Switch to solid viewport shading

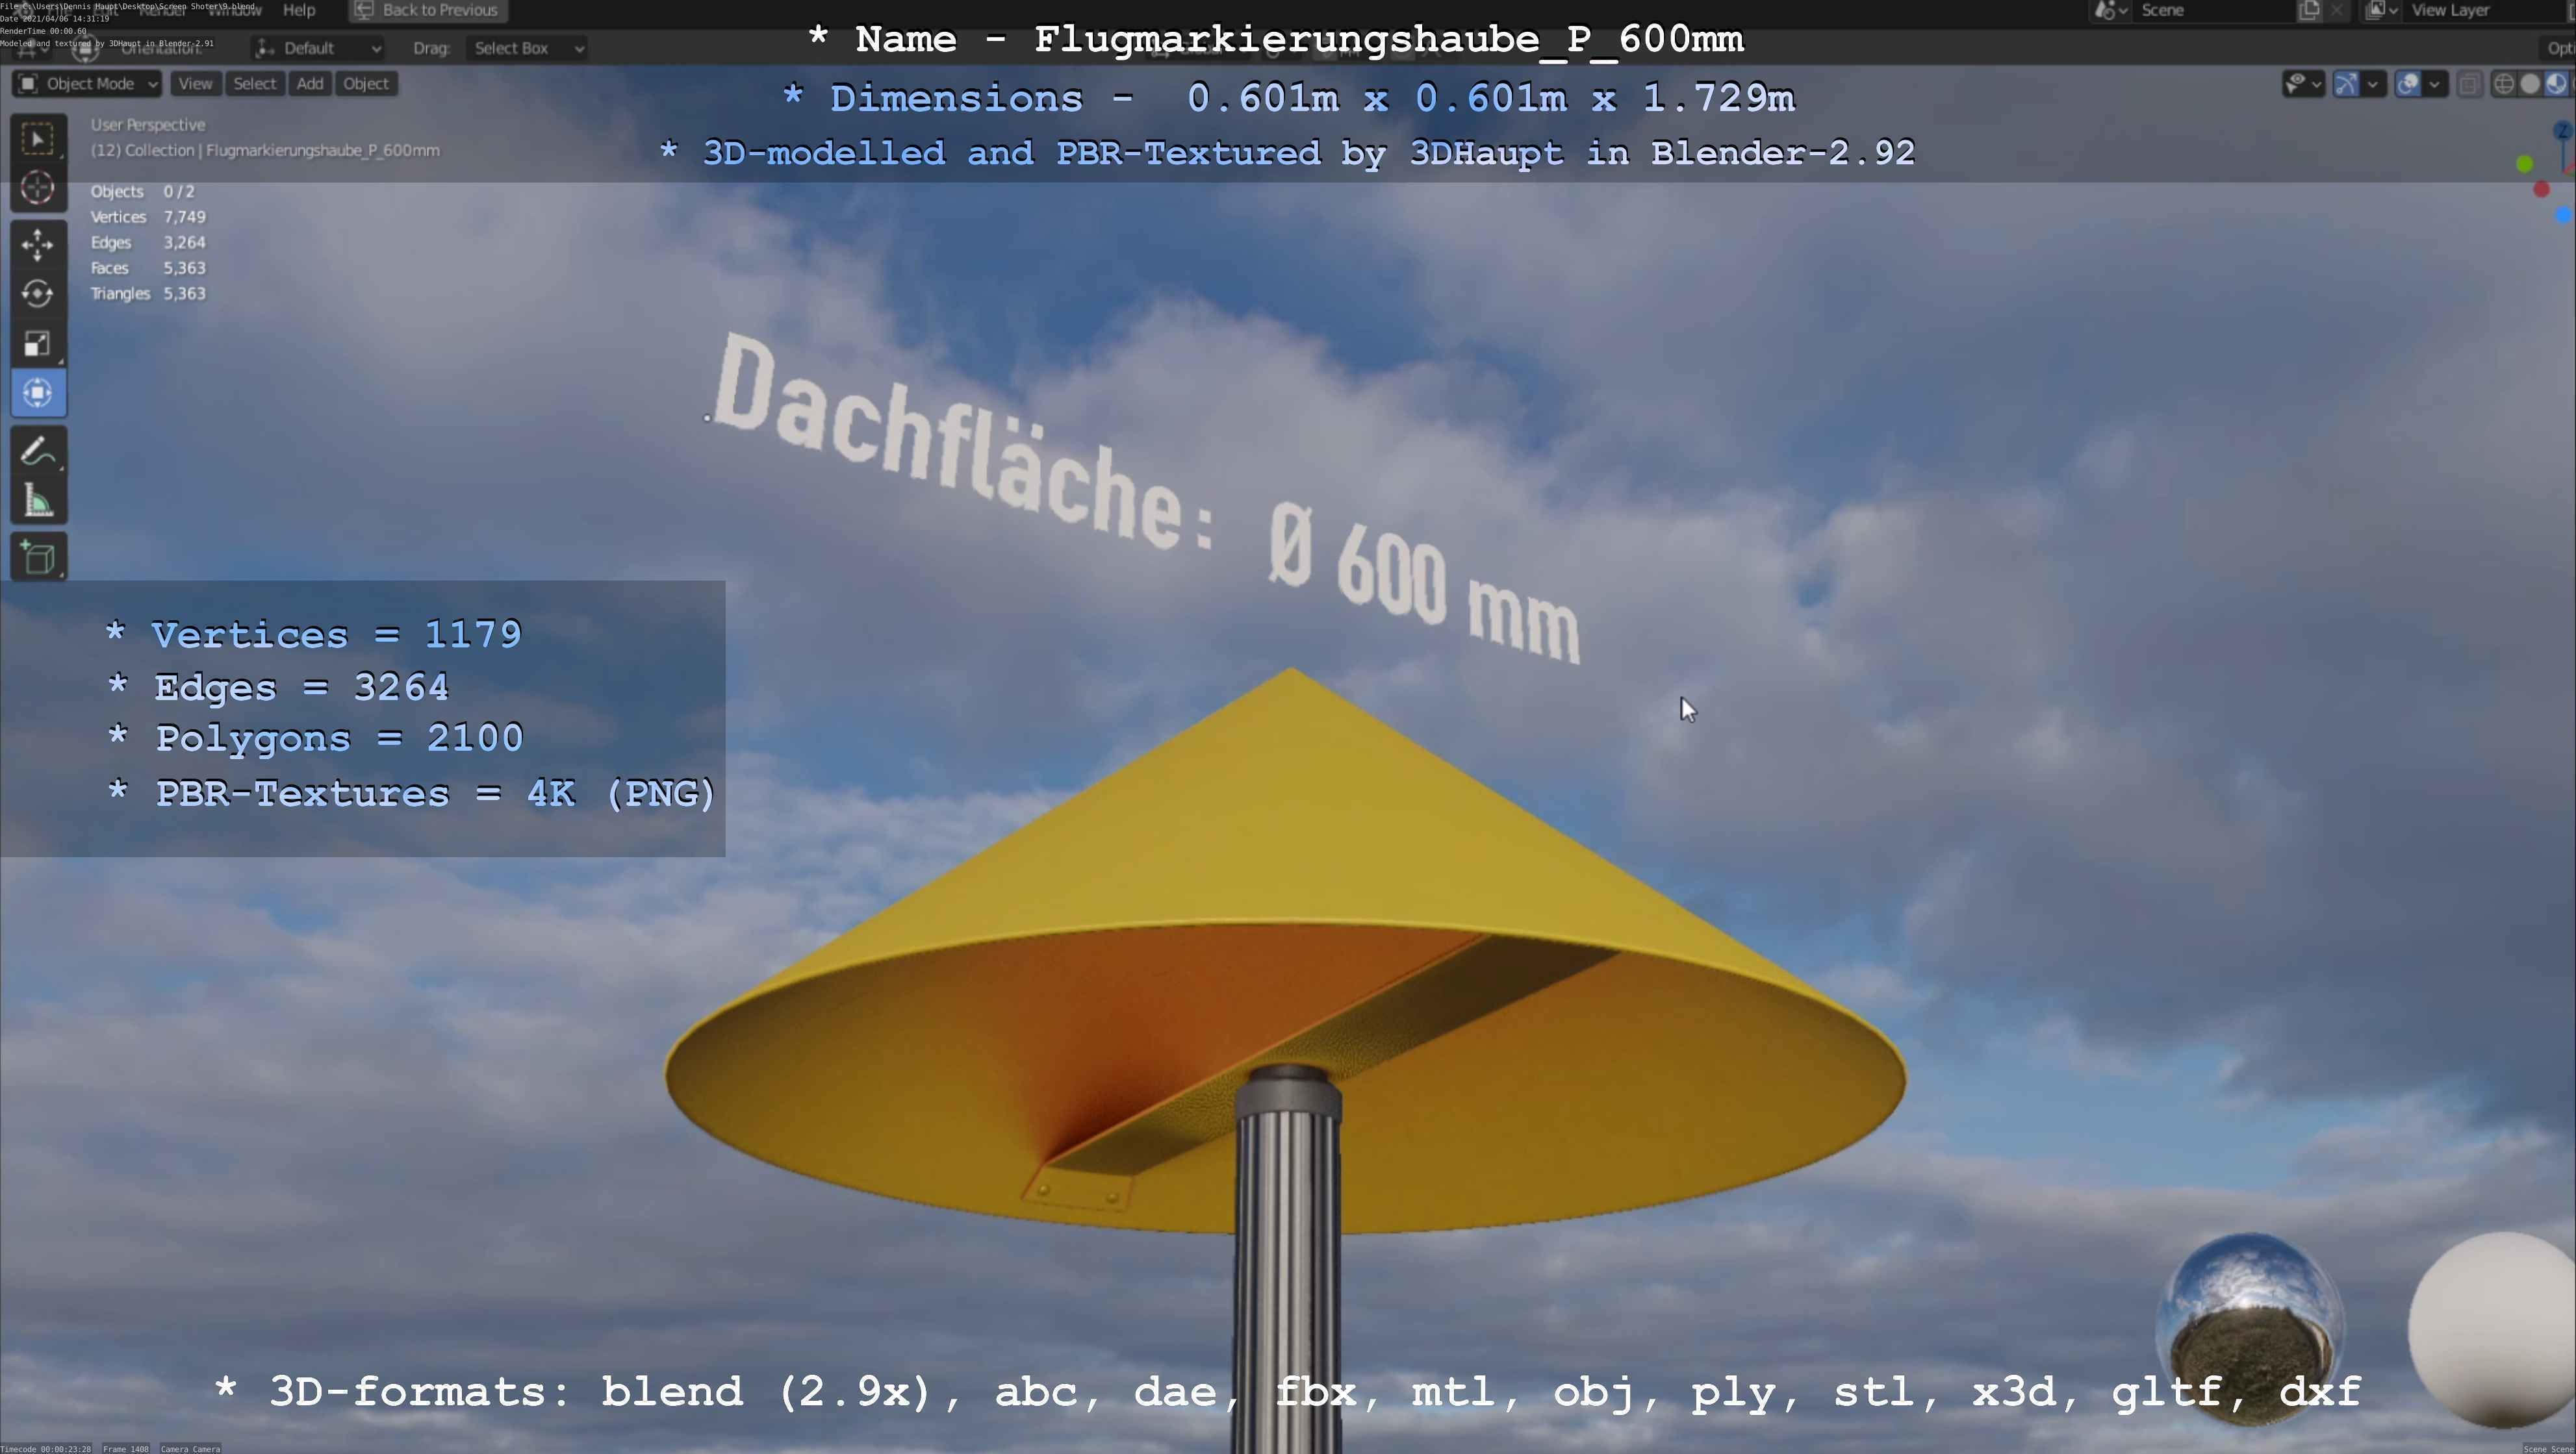2530,84
